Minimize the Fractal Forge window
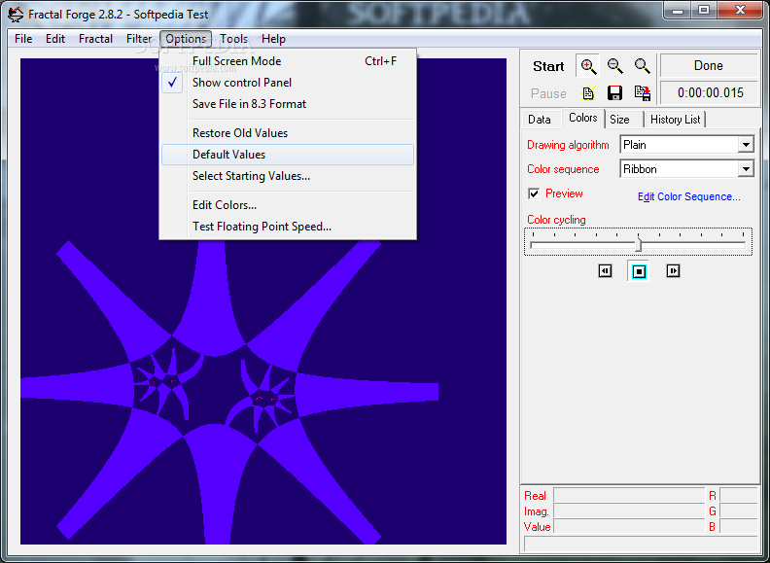Screen dimensions: 770x563 (678, 11)
